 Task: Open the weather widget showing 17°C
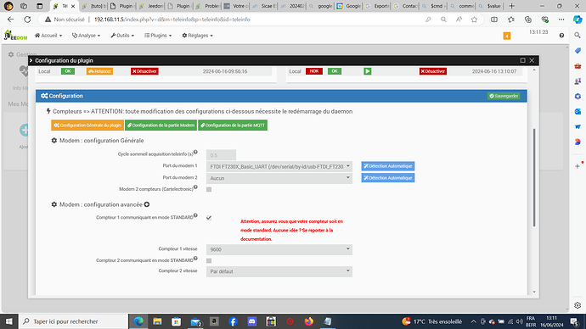pyautogui.click(x=432, y=321)
